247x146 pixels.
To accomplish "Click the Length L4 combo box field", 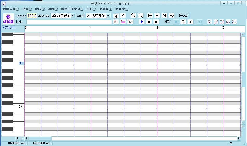I will [98, 16].
